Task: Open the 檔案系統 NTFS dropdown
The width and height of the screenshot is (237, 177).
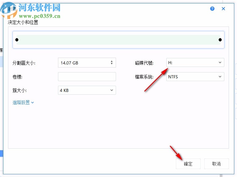Action: [x=195, y=77]
